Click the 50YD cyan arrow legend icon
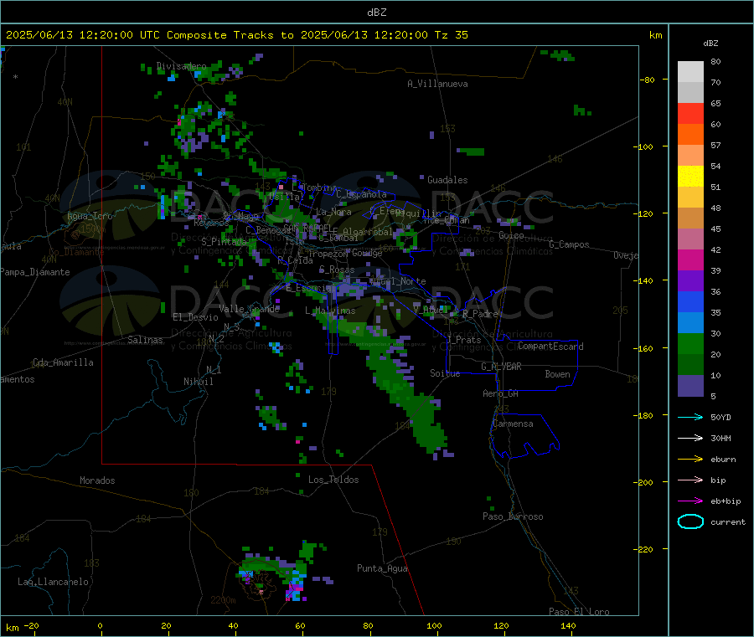Screen dimensions: 754x637 [690, 417]
